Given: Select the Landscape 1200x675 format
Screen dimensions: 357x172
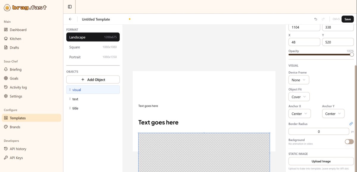Looking at the screenshot, I should click(93, 37).
